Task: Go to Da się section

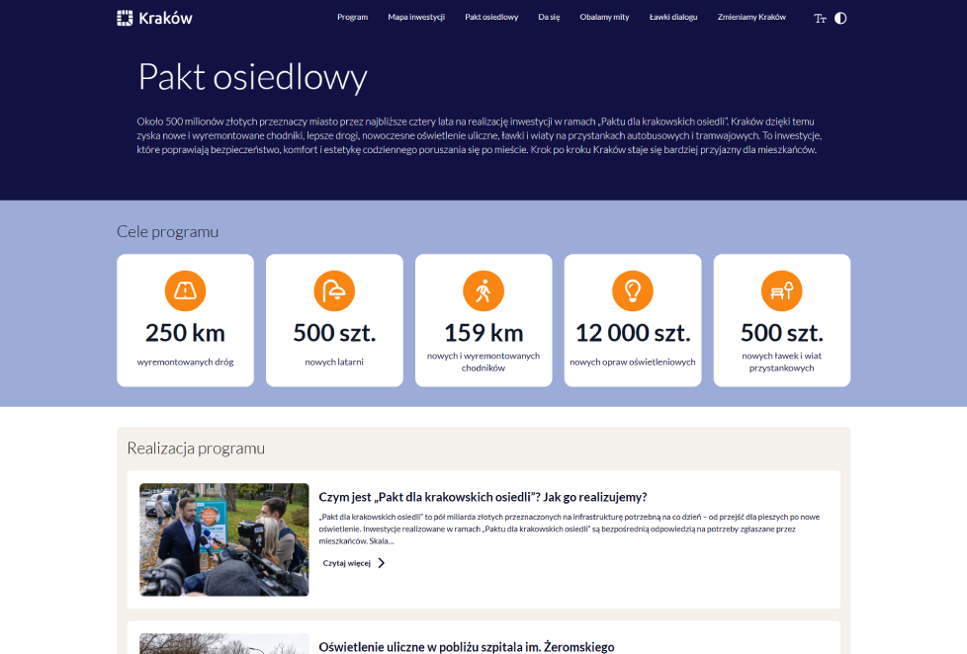Action: point(549,18)
